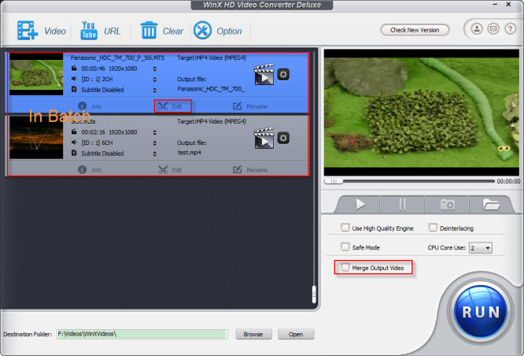Start conversion with RUN button
The height and width of the screenshot is (356, 524).
[481, 312]
